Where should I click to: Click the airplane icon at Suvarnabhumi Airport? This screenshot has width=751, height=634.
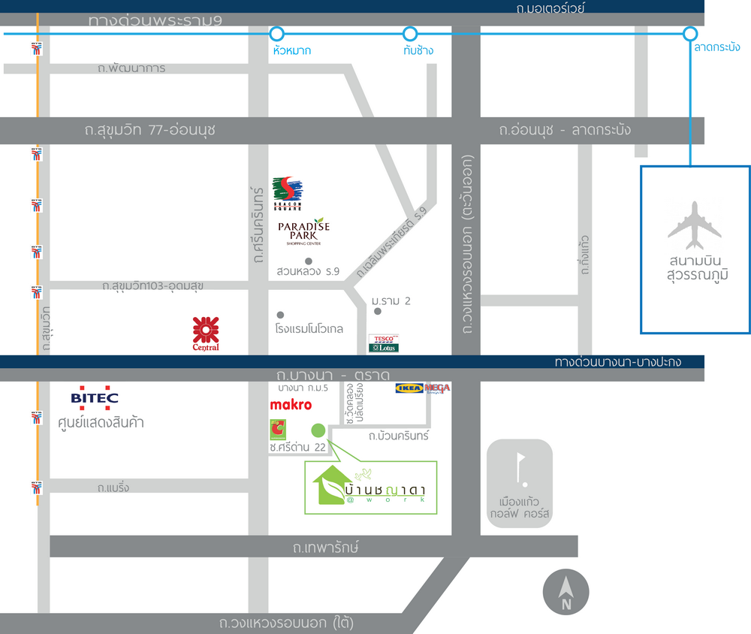(x=695, y=225)
